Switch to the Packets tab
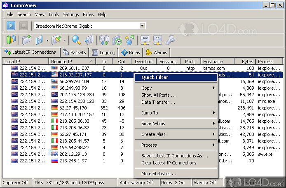The image size is (286, 188). [75, 52]
